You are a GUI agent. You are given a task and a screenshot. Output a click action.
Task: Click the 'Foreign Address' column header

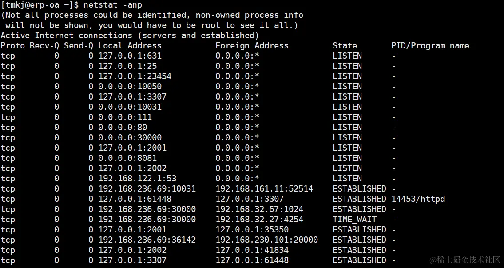252,46
